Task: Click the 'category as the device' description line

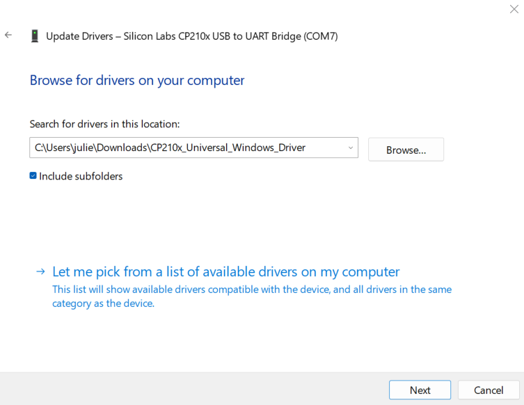Action: (x=103, y=303)
